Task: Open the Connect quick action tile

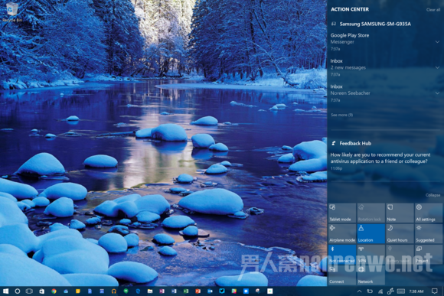Action: coord(342,275)
